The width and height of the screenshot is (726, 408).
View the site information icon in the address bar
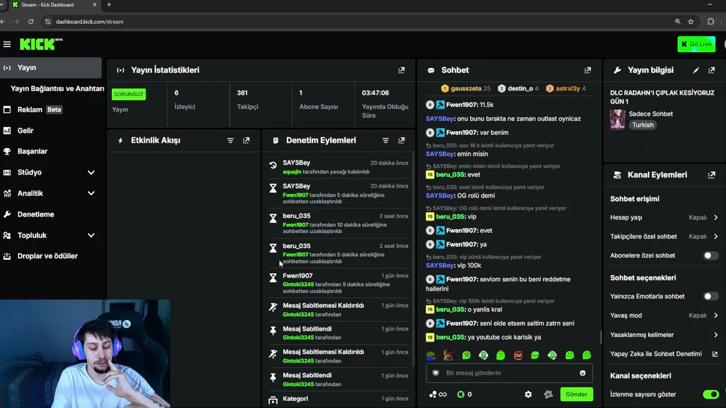coord(48,22)
